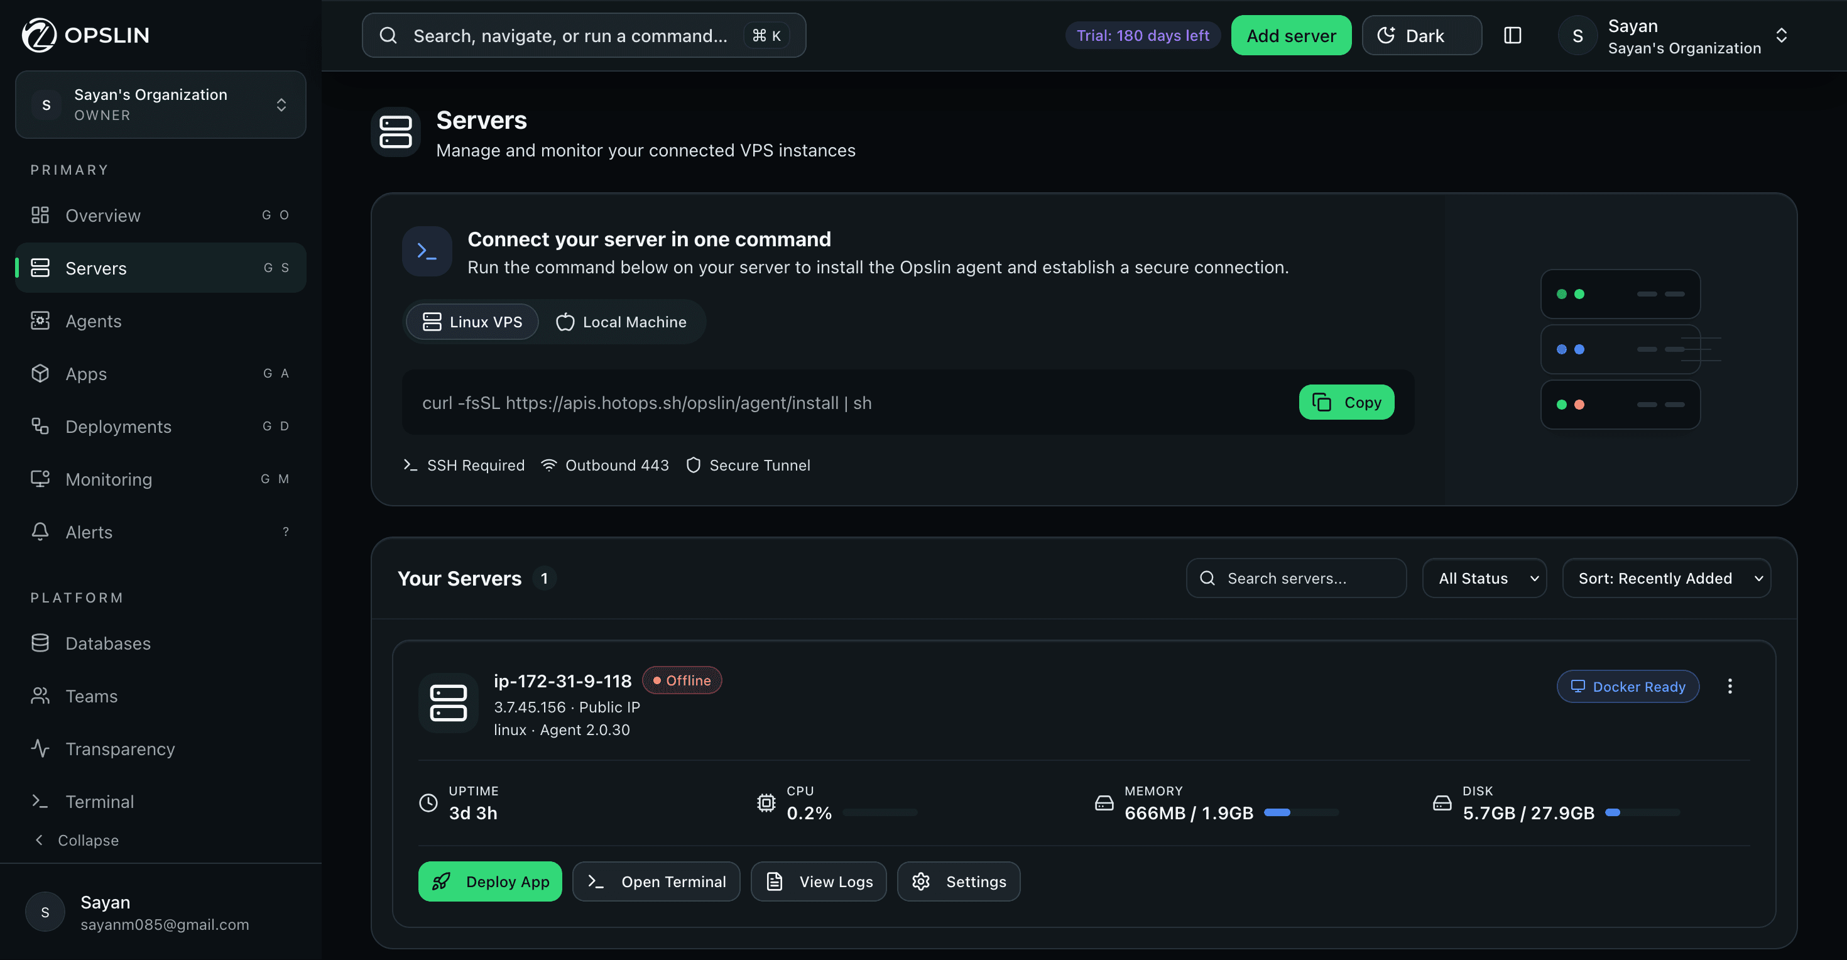
Task: Click the gear icon on Settings button
Action: click(x=920, y=881)
